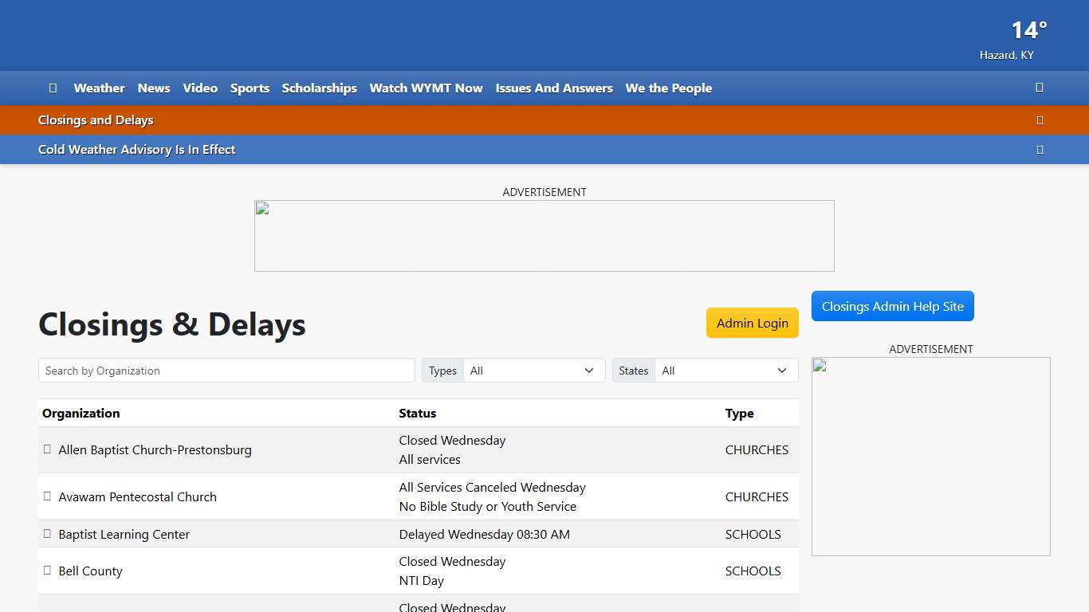Screen dimensions: 1089x612
Task: Click the icon on the orange Closings bar
Action: [x=1039, y=120]
